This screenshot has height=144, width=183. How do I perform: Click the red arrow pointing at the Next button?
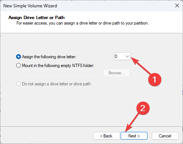(132, 123)
